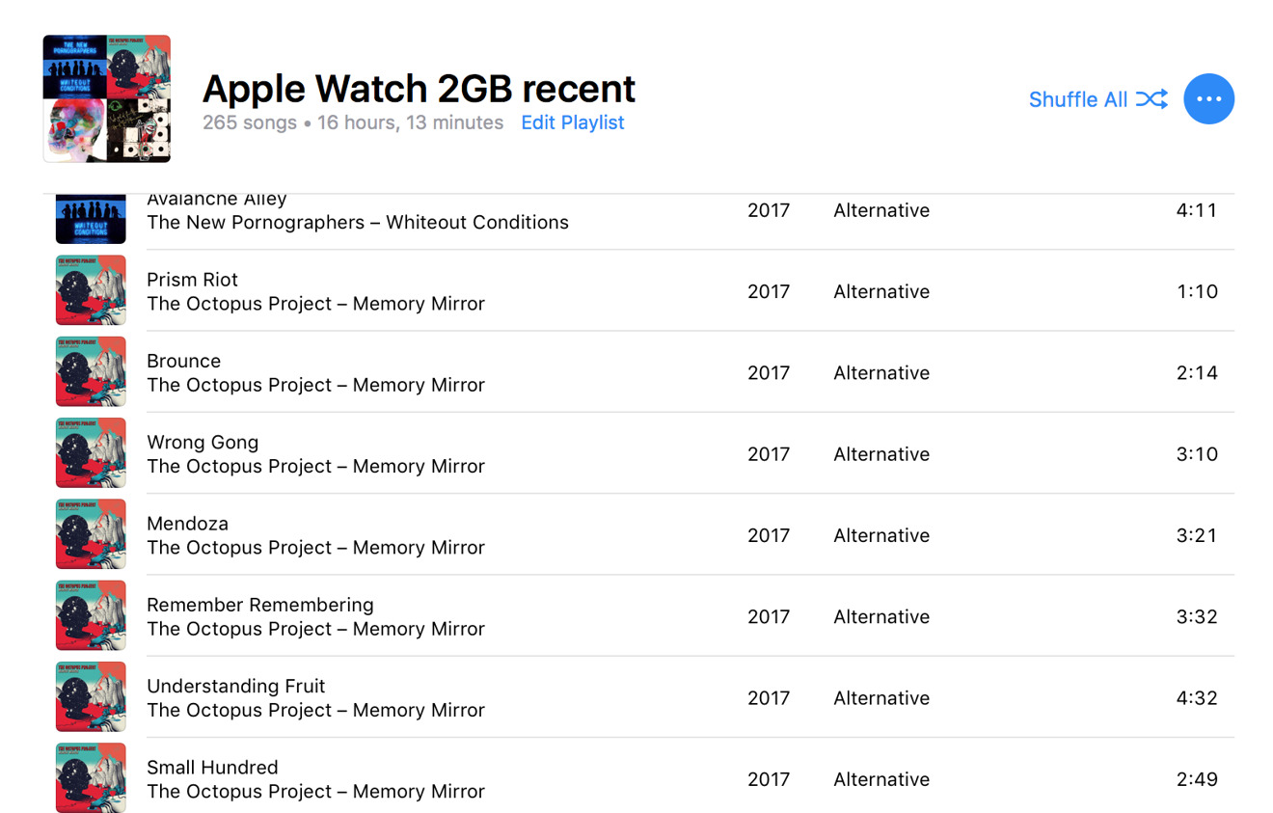Image resolution: width=1273 pixels, height=813 pixels.
Task: Select the song title Prism Riot
Action: tap(192, 280)
